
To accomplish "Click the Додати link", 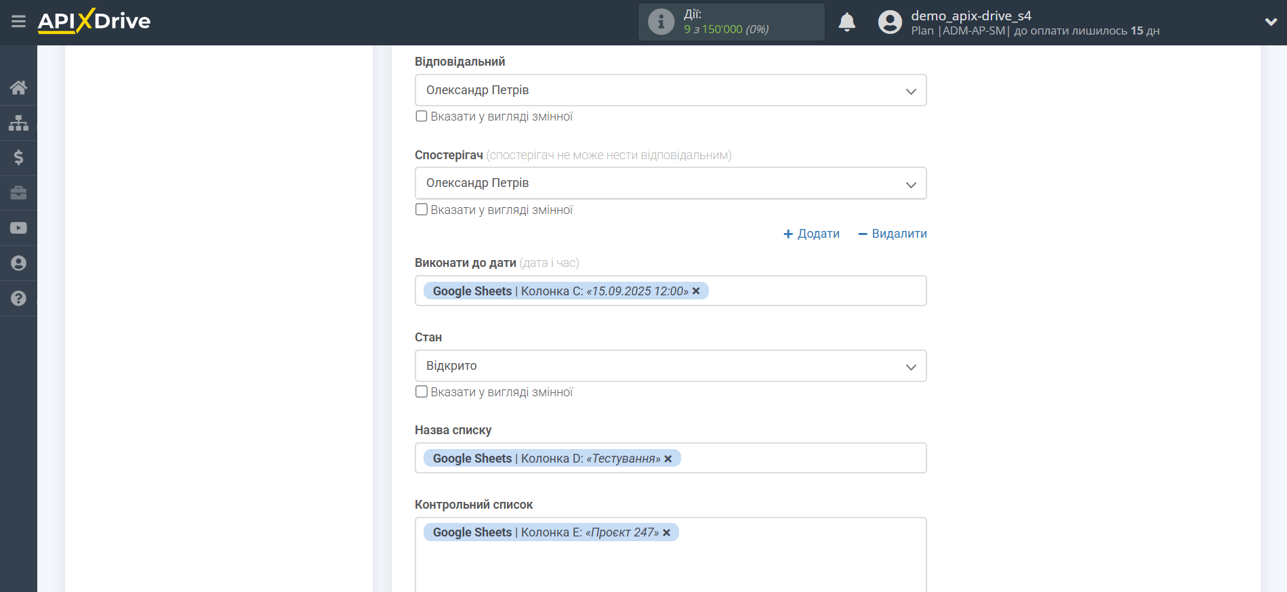I will tap(811, 234).
